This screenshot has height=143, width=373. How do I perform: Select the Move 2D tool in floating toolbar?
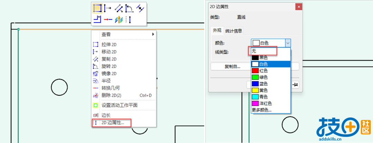tap(108, 8)
